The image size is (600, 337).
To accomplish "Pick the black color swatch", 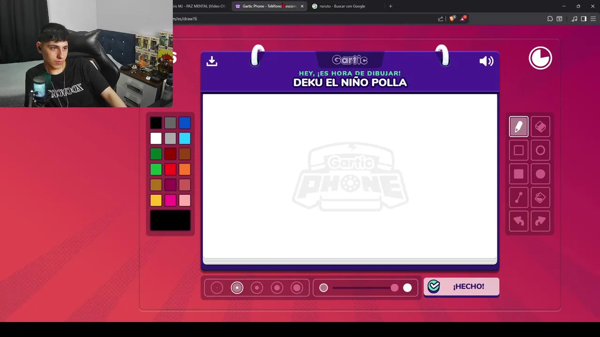I will (x=156, y=123).
